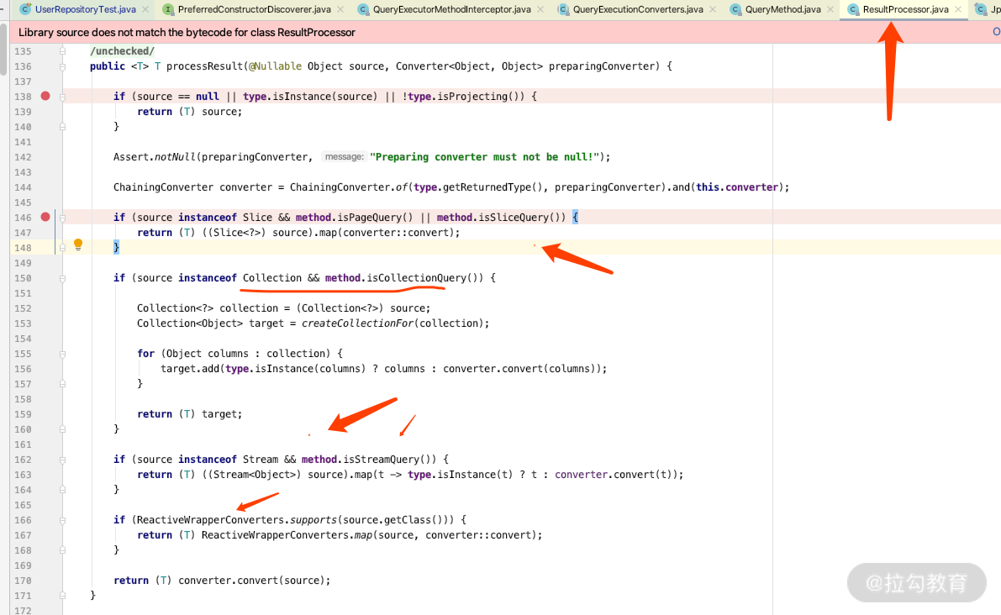The height and width of the screenshot is (615, 1001).
Task: Click line number 142 in the gutter
Action: click(23, 157)
